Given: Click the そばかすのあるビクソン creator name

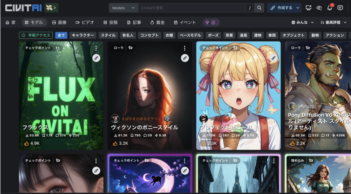Looking at the screenshot, I should tap(142, 119).
